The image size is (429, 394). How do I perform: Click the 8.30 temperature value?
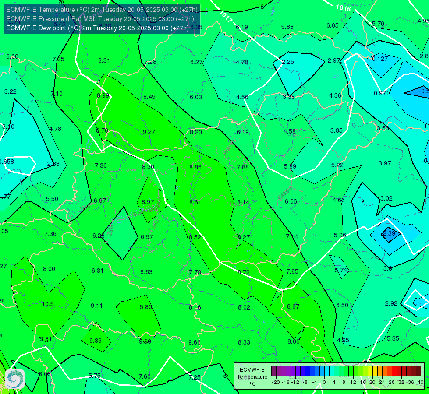[x=148, y=167]
